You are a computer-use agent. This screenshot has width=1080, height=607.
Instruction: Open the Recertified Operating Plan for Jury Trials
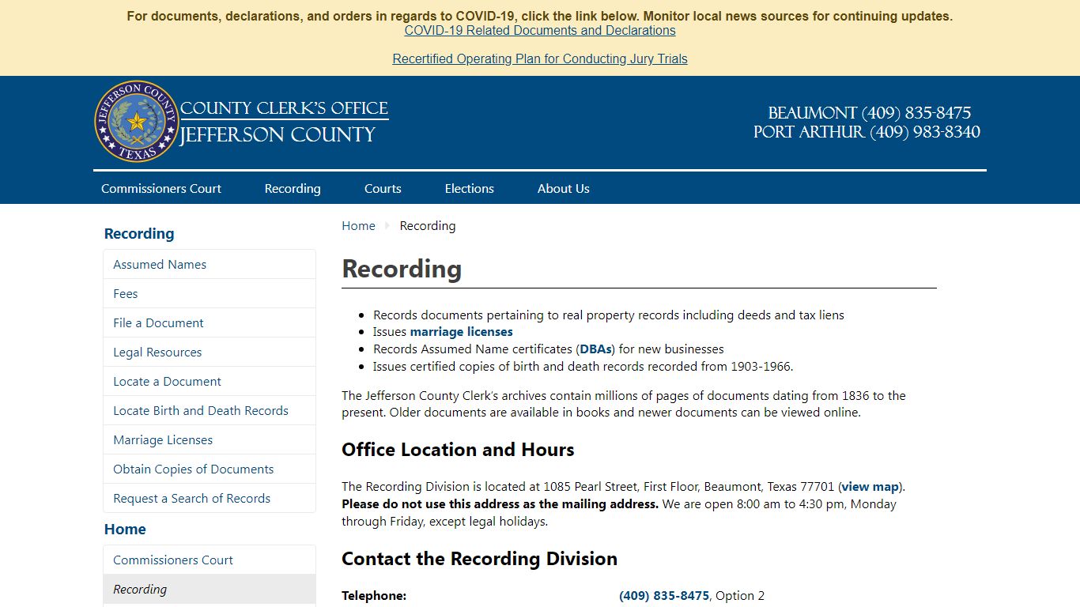[540, 58]
